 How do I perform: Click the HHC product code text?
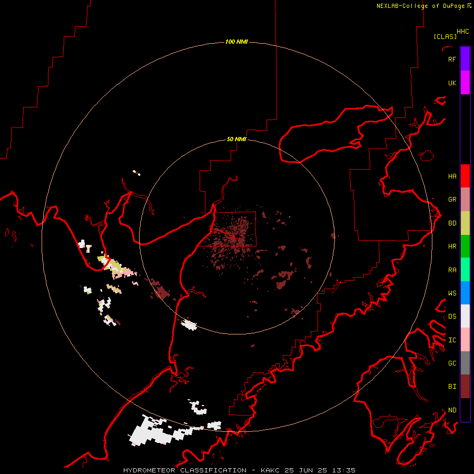pyautogui.click(x=462, y=32)
